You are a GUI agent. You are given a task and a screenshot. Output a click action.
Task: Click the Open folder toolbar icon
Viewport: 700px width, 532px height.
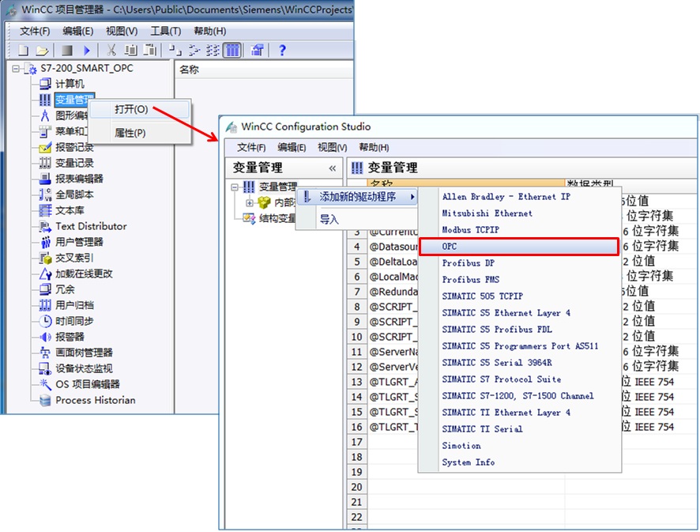(42, 50)
